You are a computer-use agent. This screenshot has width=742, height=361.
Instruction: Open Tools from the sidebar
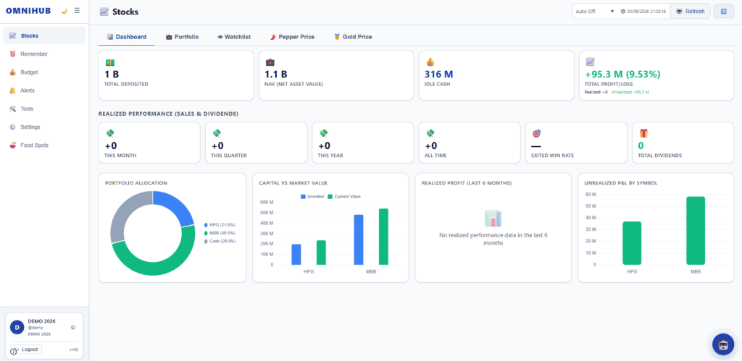click(x=44, y=109)
